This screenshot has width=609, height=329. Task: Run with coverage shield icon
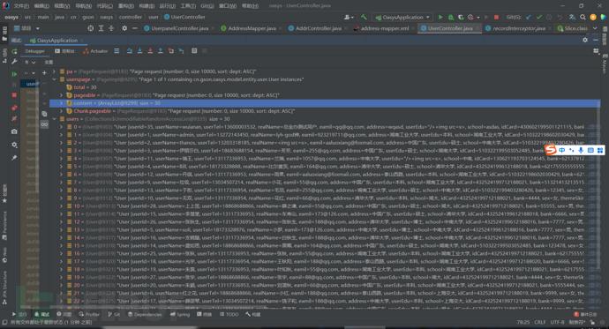tap(461, 17)
